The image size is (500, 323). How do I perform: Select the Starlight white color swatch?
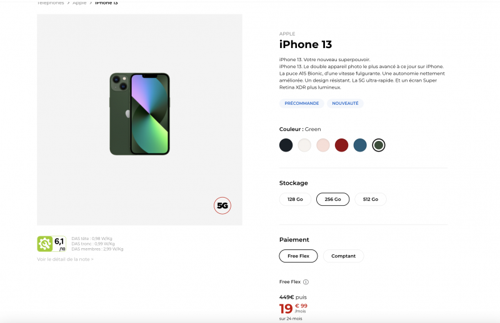(304, 145)
